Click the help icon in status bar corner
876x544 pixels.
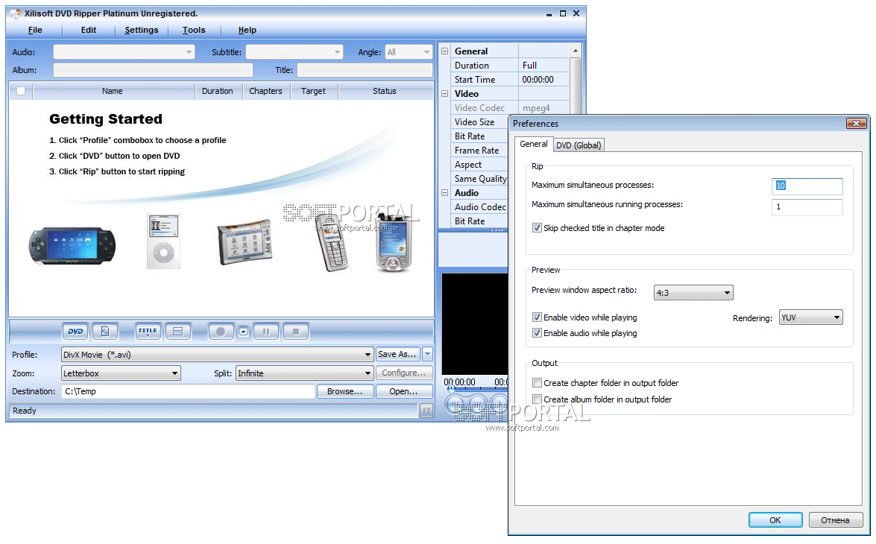pyautogui.click(x=426, y=411)
